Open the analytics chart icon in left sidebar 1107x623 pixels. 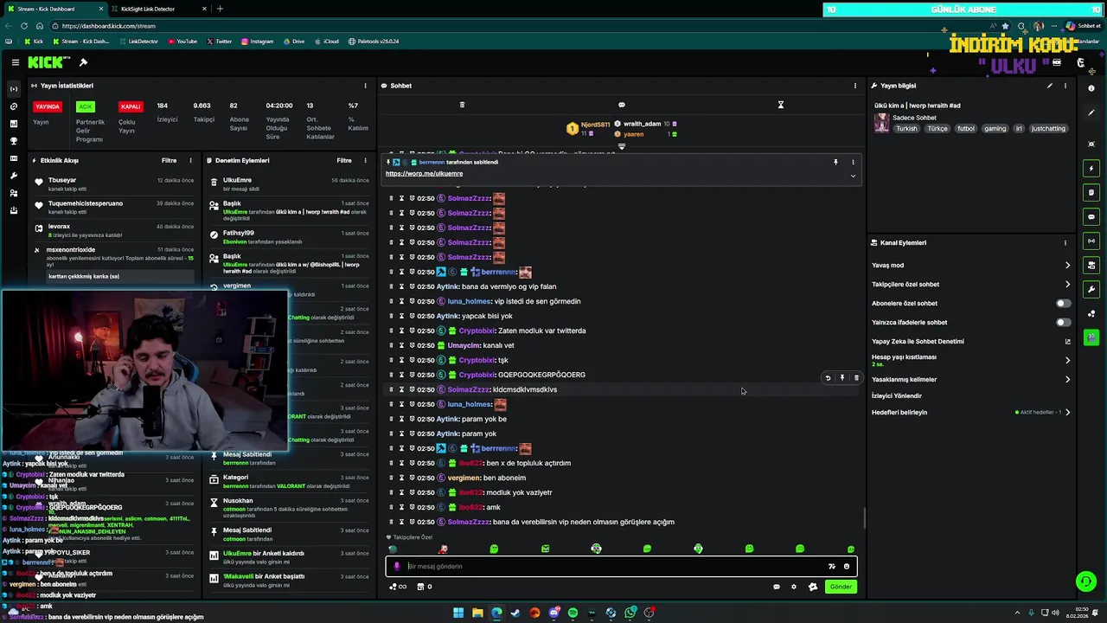(13, 124)
